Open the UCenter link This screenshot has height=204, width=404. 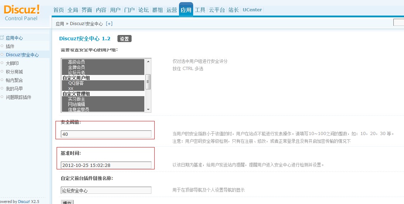(252, 10)
